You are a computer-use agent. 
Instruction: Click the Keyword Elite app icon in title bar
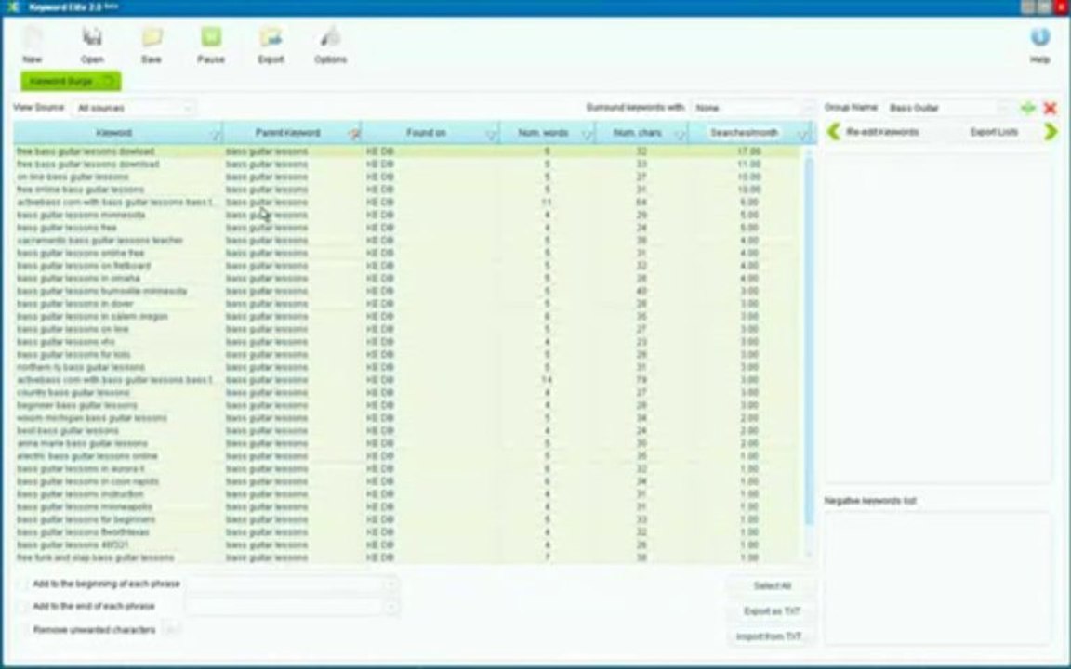[13, 7]
